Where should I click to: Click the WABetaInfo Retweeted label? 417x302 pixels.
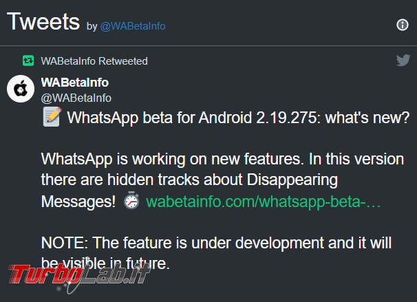tap(94, 61)
